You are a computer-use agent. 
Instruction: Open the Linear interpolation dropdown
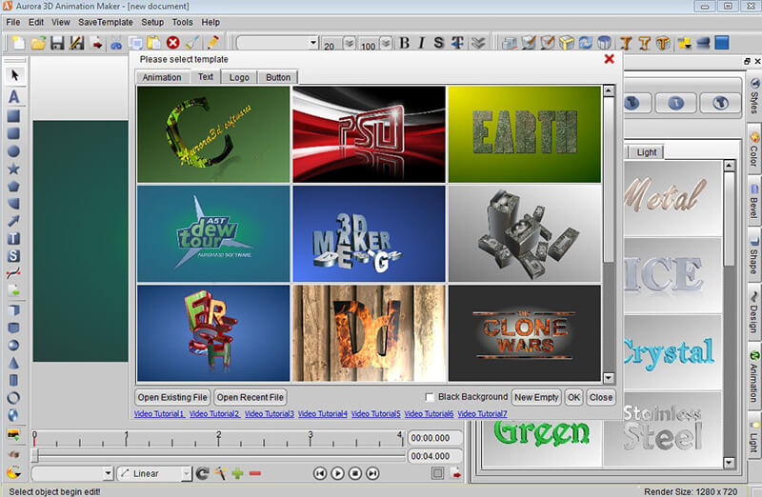tap(186, 473)
